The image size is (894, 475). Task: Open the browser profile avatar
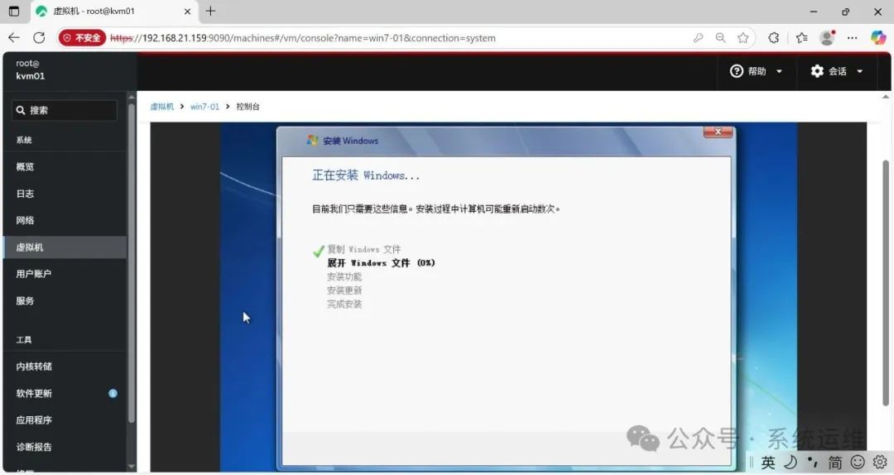point(827,37)
